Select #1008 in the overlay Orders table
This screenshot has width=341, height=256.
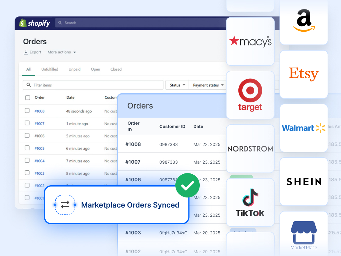(133, 144)
